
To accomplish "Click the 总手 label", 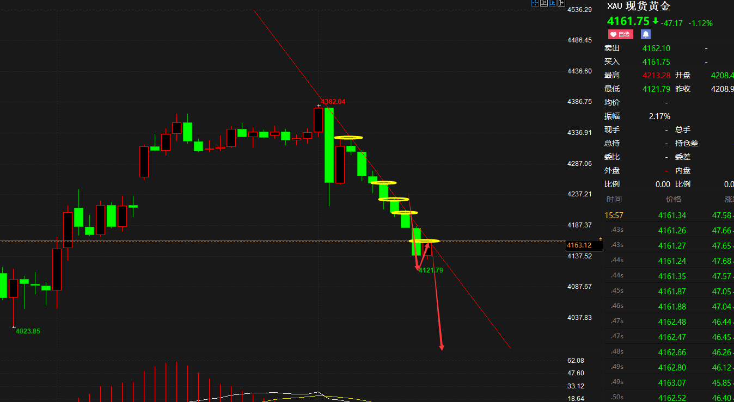I will (x=683, y=129).
